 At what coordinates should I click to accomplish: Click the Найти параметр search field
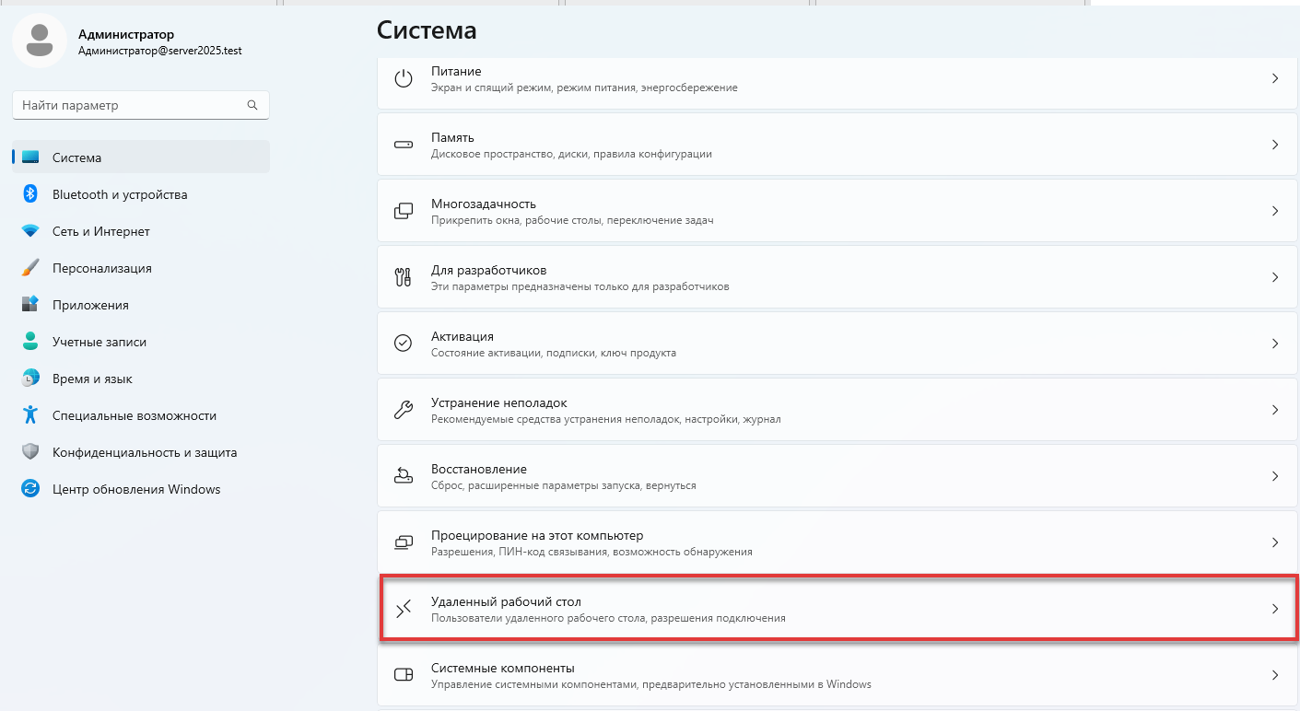141,105
